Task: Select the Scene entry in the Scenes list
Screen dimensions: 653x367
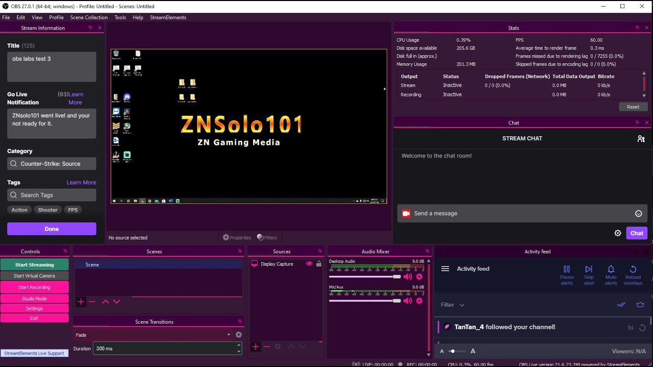Action: (x=158, y=265)
